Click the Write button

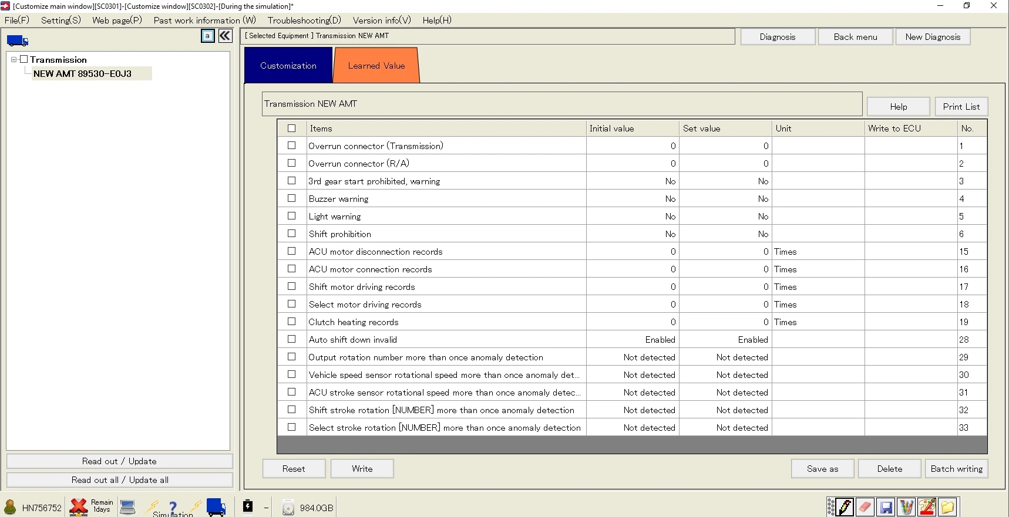click(x=362, y=469)
